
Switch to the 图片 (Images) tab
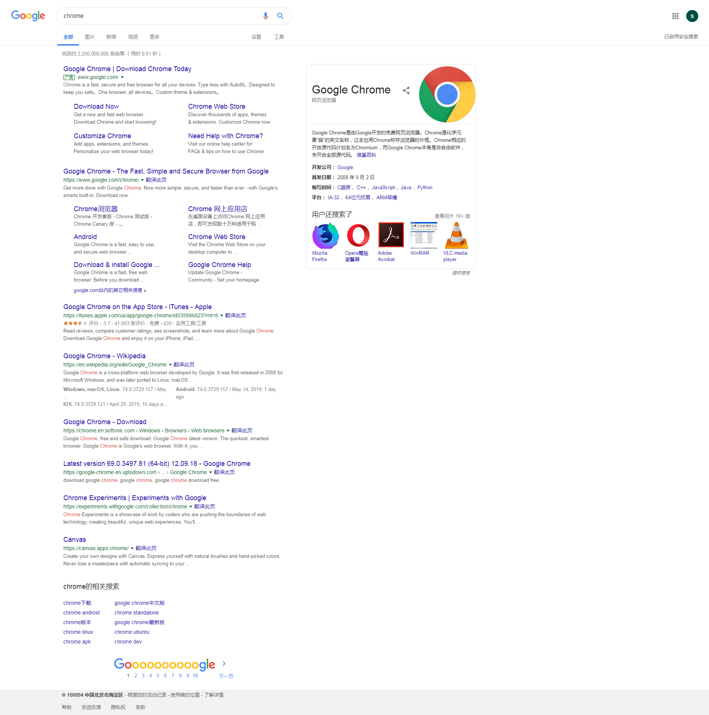90,37
